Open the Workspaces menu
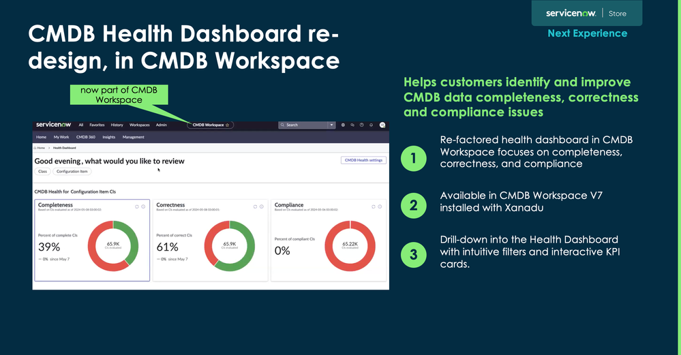 (140, 125)
